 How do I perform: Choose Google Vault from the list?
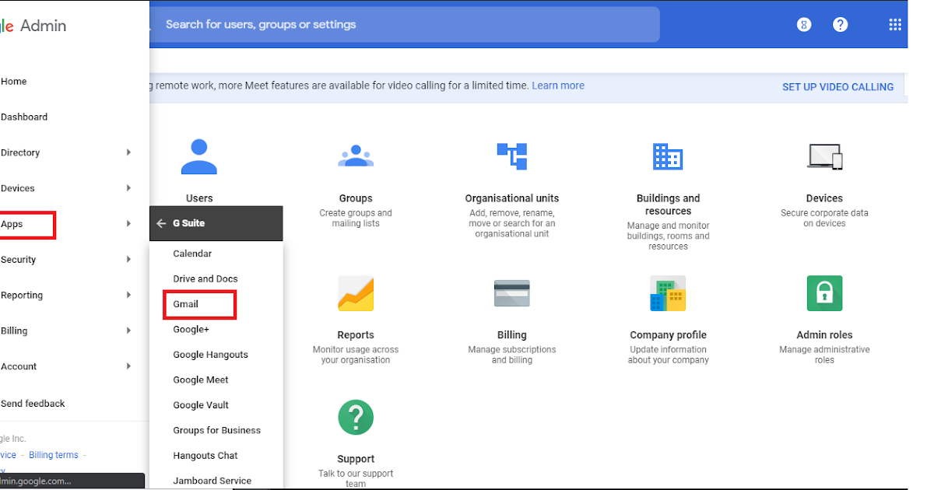click(201, 405)
